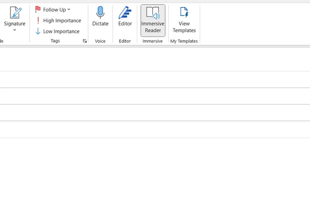This screenshot has width=310, height=213.
Task: Click the My Templates group label
Action: 184,41
